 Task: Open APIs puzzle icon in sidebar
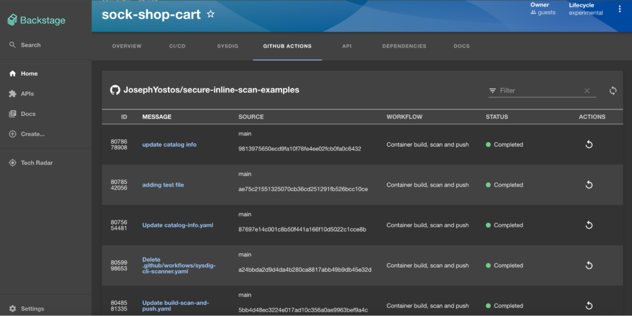pos(12,93)
